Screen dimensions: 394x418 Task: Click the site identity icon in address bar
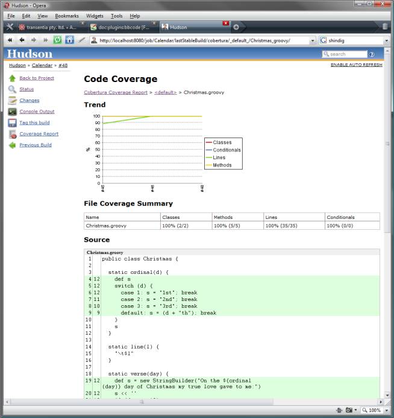pyautogui.click(x=94, y=40)
